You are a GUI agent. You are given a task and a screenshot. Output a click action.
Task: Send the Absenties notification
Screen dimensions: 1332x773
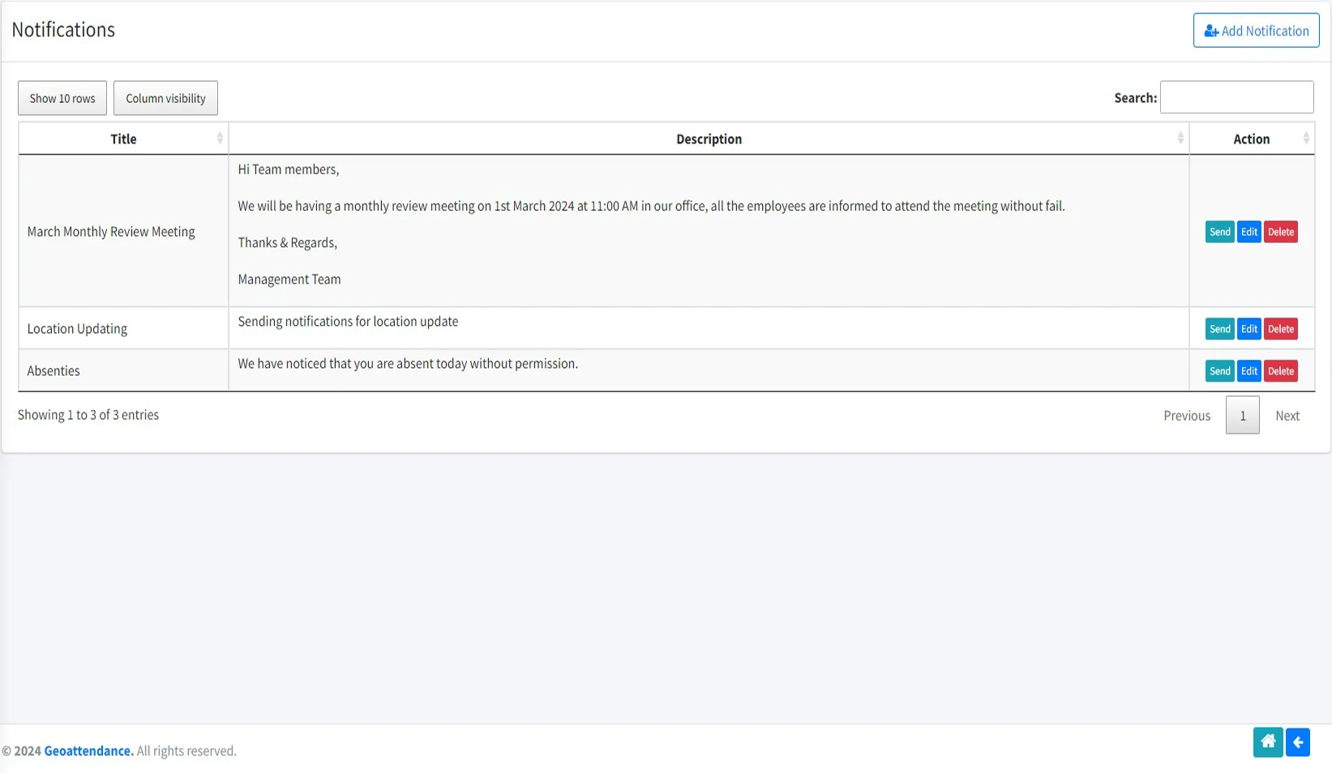point(1219,371)
